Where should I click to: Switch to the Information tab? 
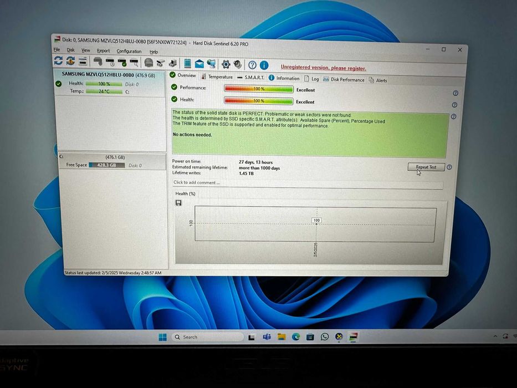tap(284, 78)
